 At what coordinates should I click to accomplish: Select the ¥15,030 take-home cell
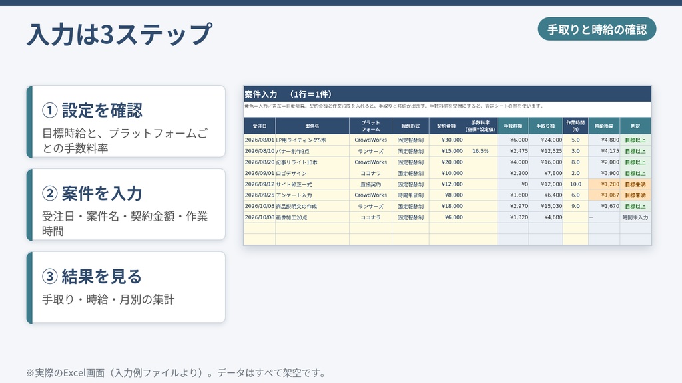(546, 206)
